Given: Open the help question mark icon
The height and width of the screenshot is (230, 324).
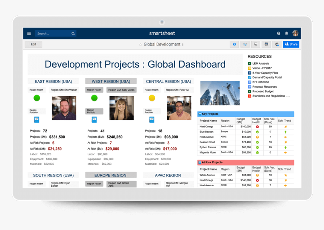Looking at the screenshot, I should pyautogui.click(x=278, y=33).
